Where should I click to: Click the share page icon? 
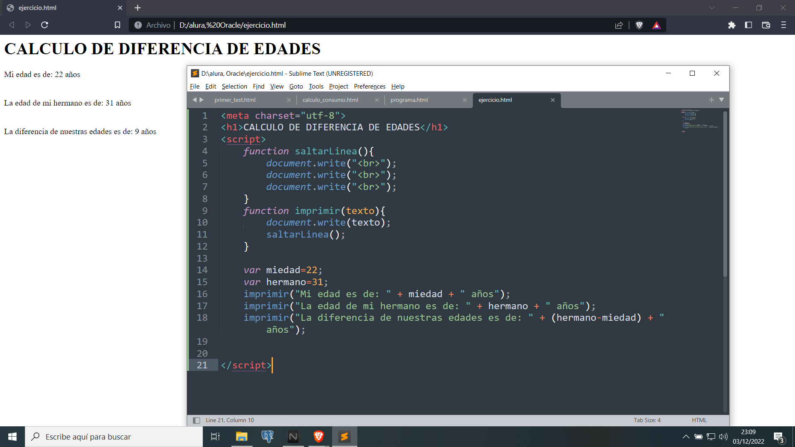pyautogui.click(x=619, y=25)
